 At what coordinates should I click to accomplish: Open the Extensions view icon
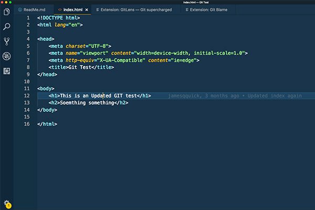(x=7, y=71)
